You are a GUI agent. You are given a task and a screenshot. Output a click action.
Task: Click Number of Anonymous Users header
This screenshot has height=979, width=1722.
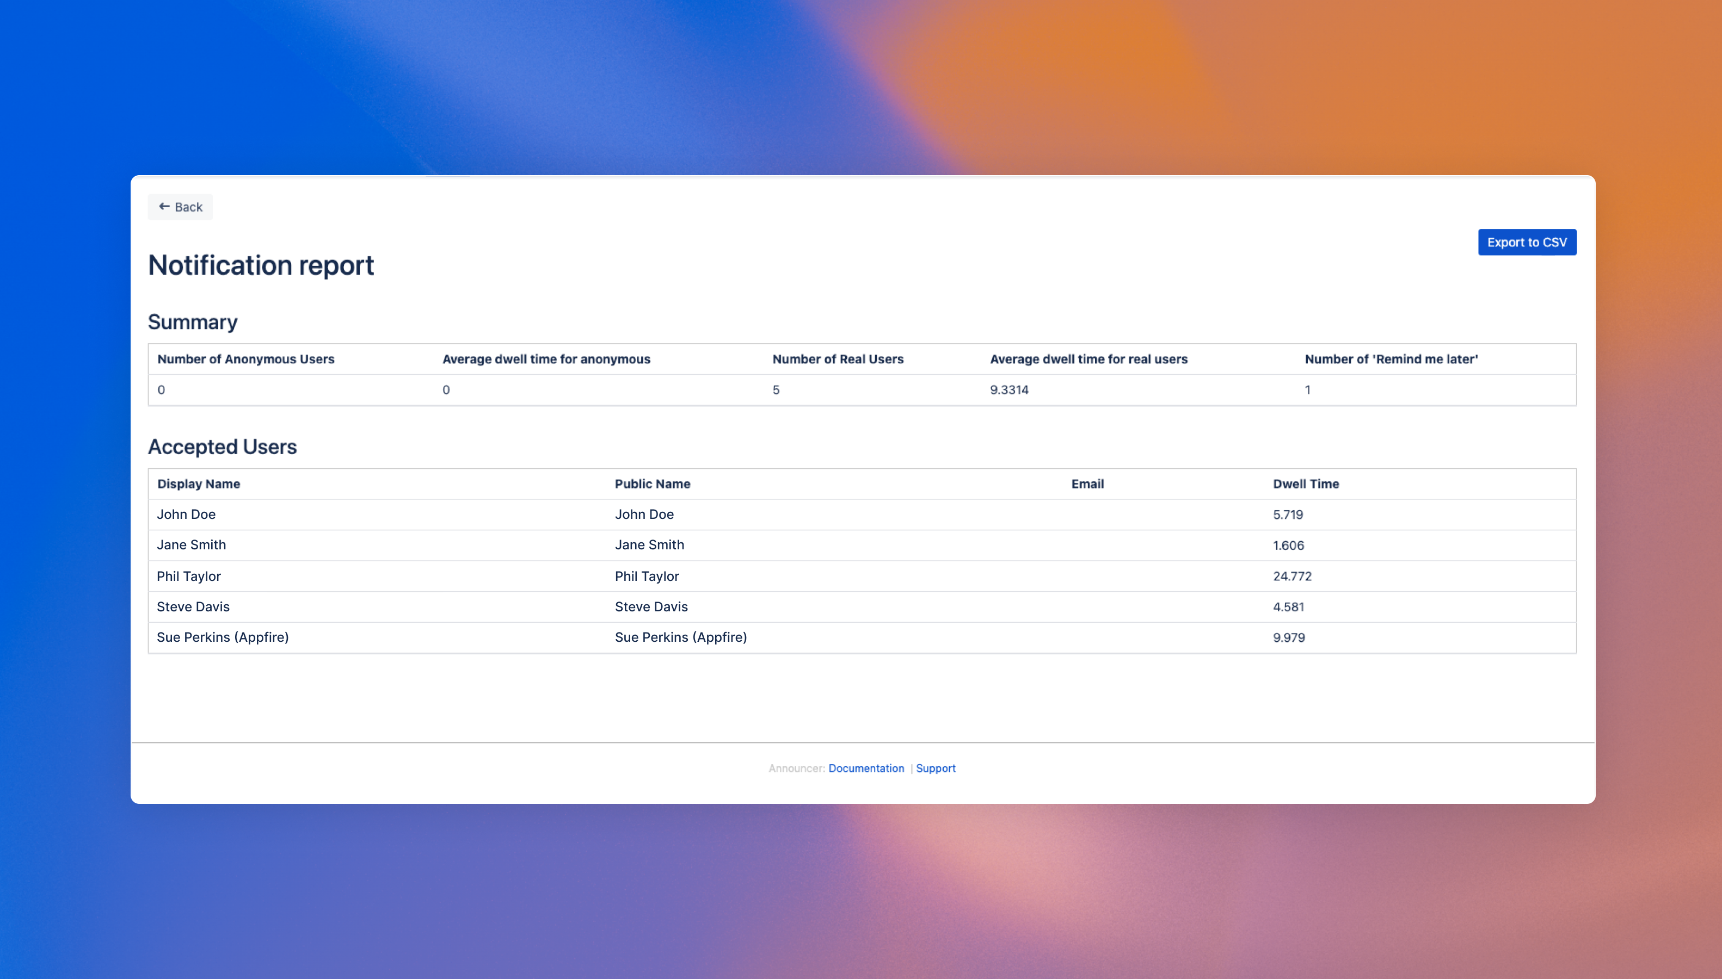click(x=245, y=359)
